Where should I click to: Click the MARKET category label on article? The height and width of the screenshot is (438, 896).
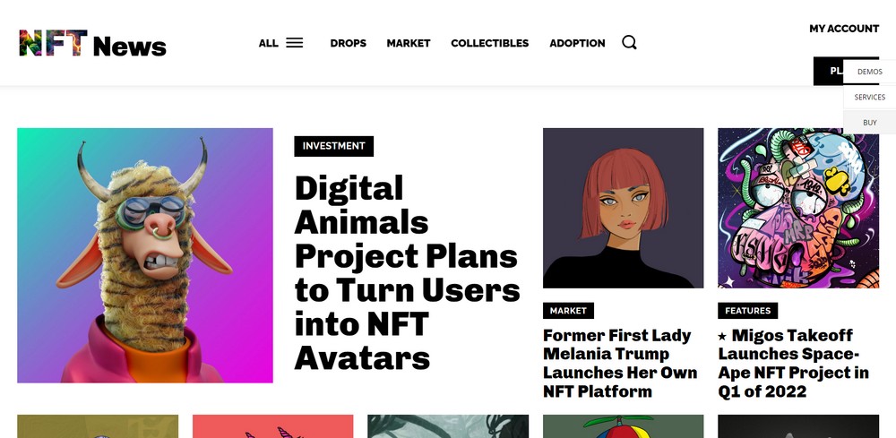568,311
